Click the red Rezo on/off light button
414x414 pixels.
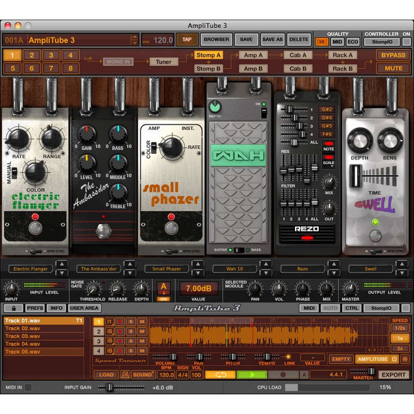pos(307,238)
